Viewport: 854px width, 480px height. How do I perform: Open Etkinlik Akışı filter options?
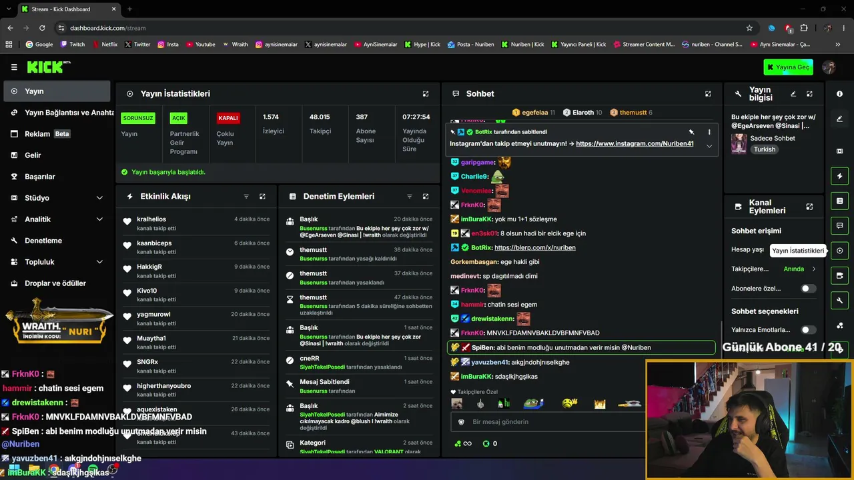(x=246, y=197)
